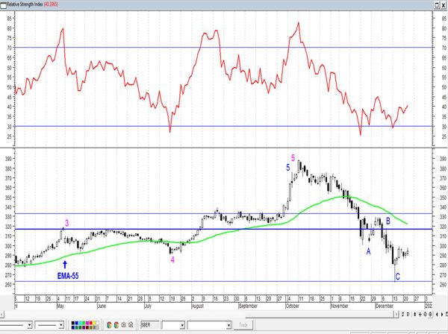
Task: Click the greyed Trade button
Action: click(x=243, y=325)
